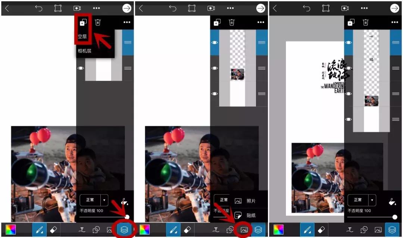Start video recording in middle screenshot

click(211, 8)
